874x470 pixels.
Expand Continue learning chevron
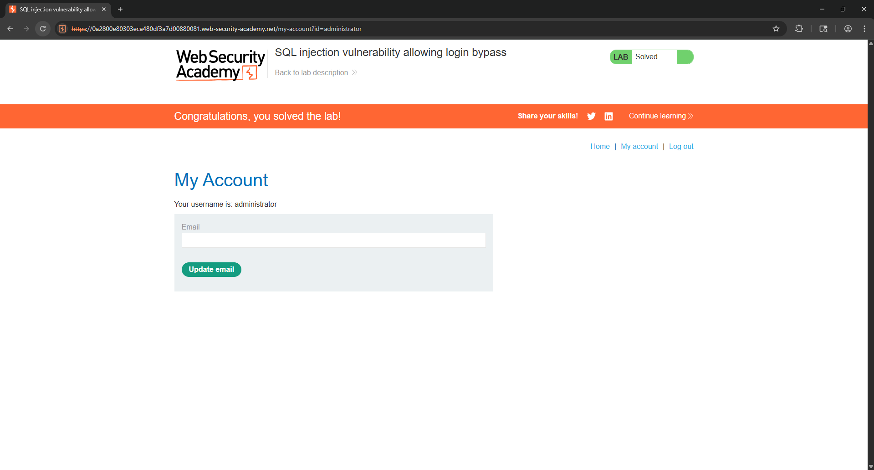(690, 116)
